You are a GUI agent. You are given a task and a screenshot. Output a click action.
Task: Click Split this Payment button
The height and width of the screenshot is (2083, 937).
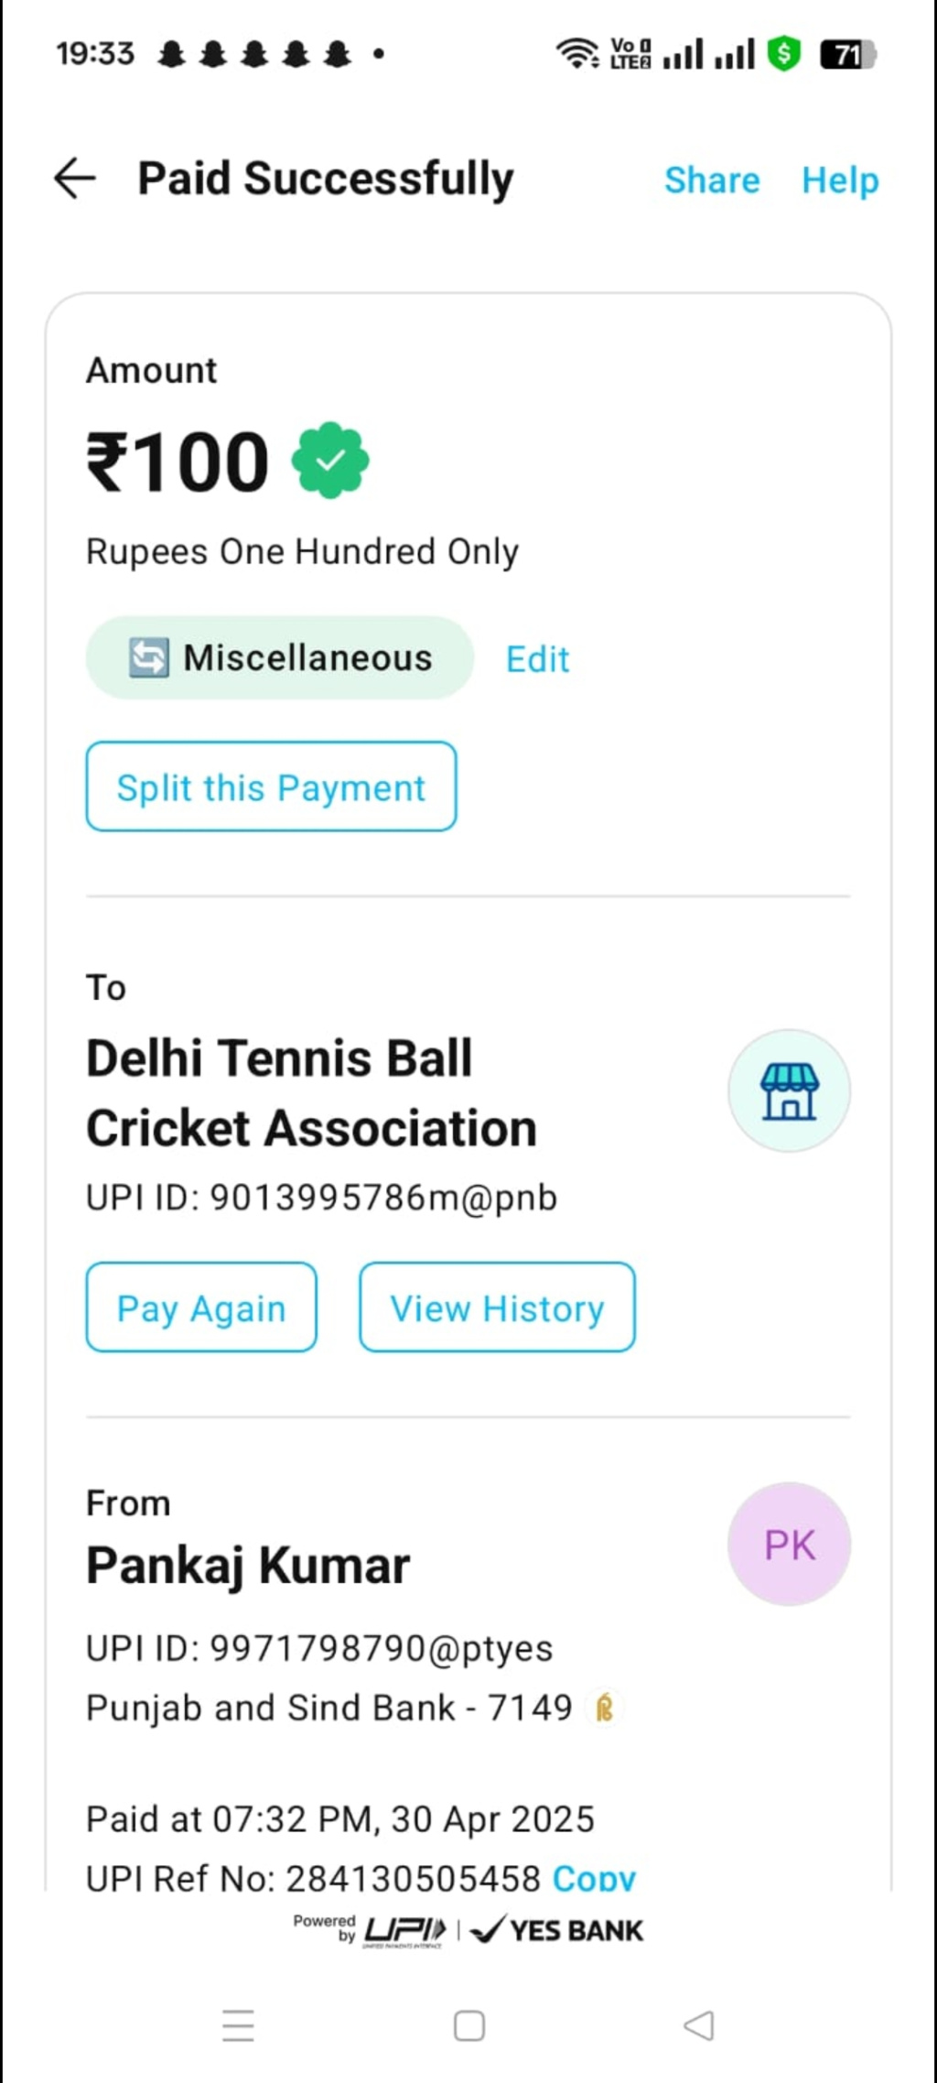coord(271,787)
